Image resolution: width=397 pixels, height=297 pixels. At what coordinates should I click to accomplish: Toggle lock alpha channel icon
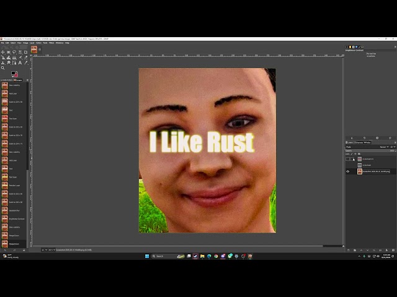tap(359, 154)
